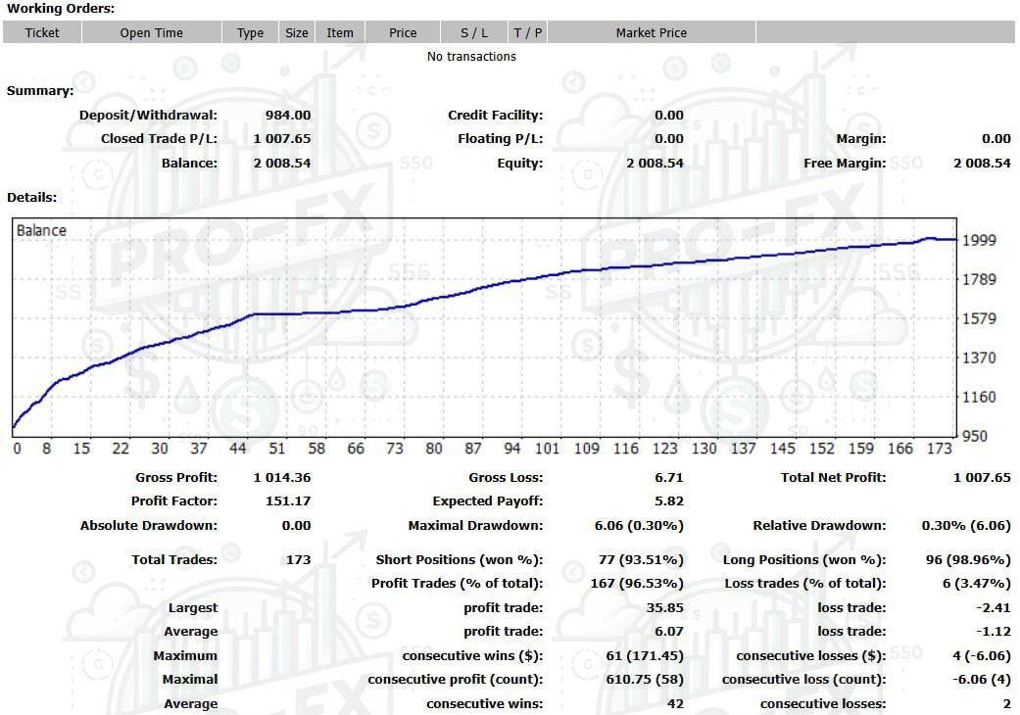Screen dimensions: 1020x715
Task: Click the Balance value in Summary
Action: (x=281, y=164)
